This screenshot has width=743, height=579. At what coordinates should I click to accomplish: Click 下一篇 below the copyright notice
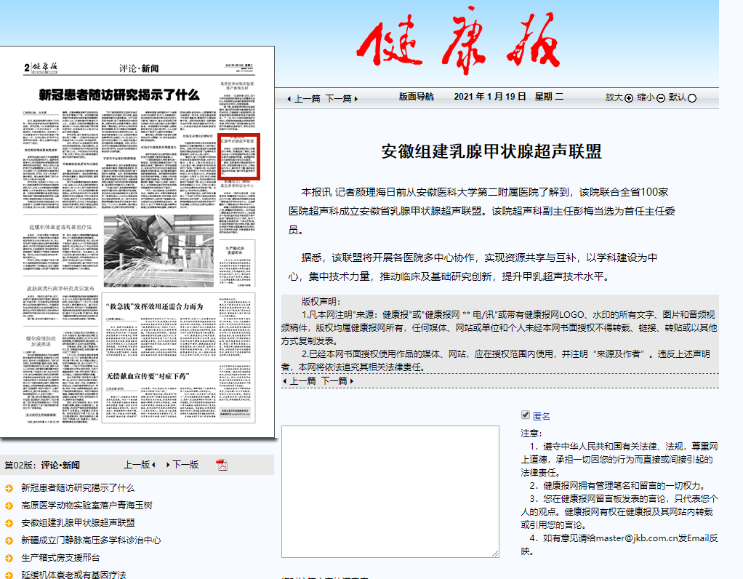336,380
